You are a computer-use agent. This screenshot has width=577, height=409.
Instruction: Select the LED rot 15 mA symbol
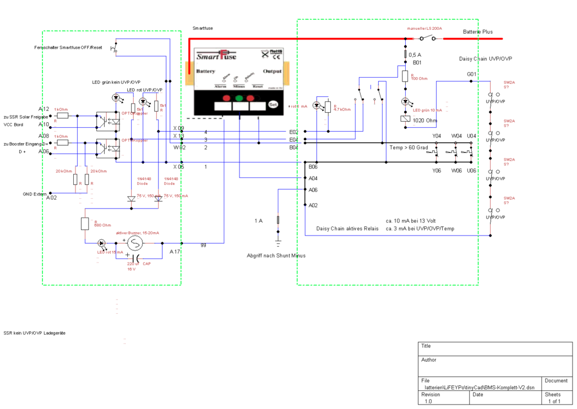pos(101,243)
